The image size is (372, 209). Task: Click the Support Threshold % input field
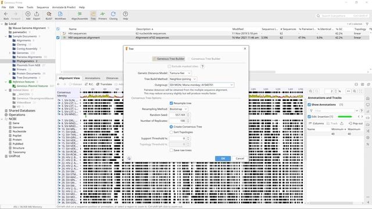pos(177,138)
